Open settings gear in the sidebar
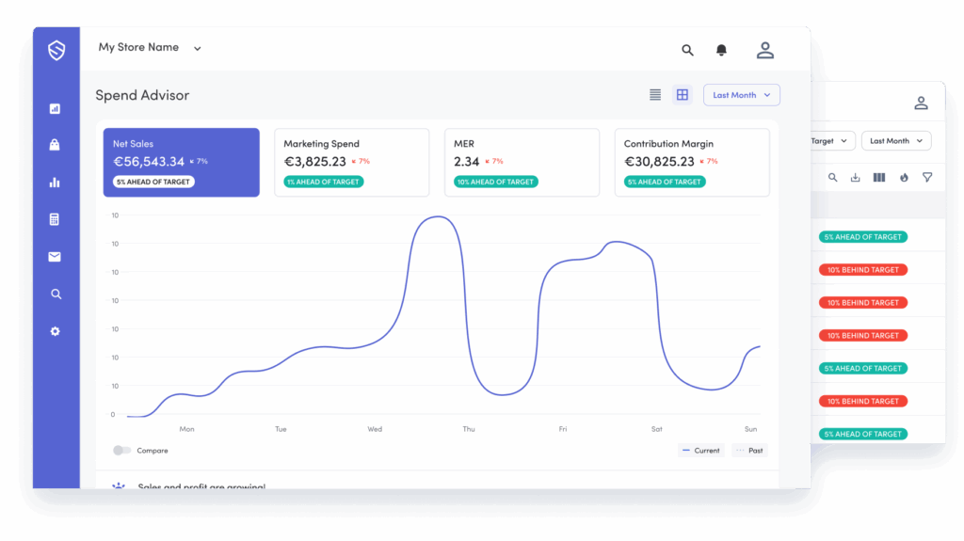Screen dimensions: 964x541 point(56,331)
